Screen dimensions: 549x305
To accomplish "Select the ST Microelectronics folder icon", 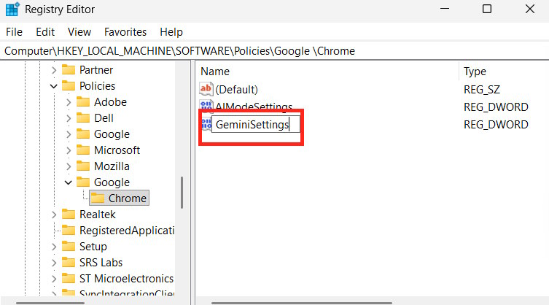I will [x=69, y=278].
